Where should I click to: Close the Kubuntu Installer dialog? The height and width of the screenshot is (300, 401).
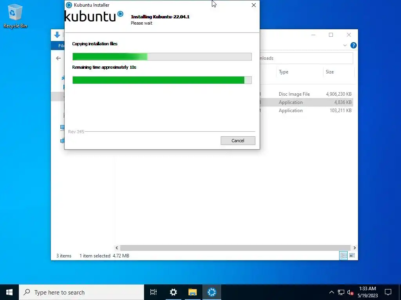click(253, 5)
